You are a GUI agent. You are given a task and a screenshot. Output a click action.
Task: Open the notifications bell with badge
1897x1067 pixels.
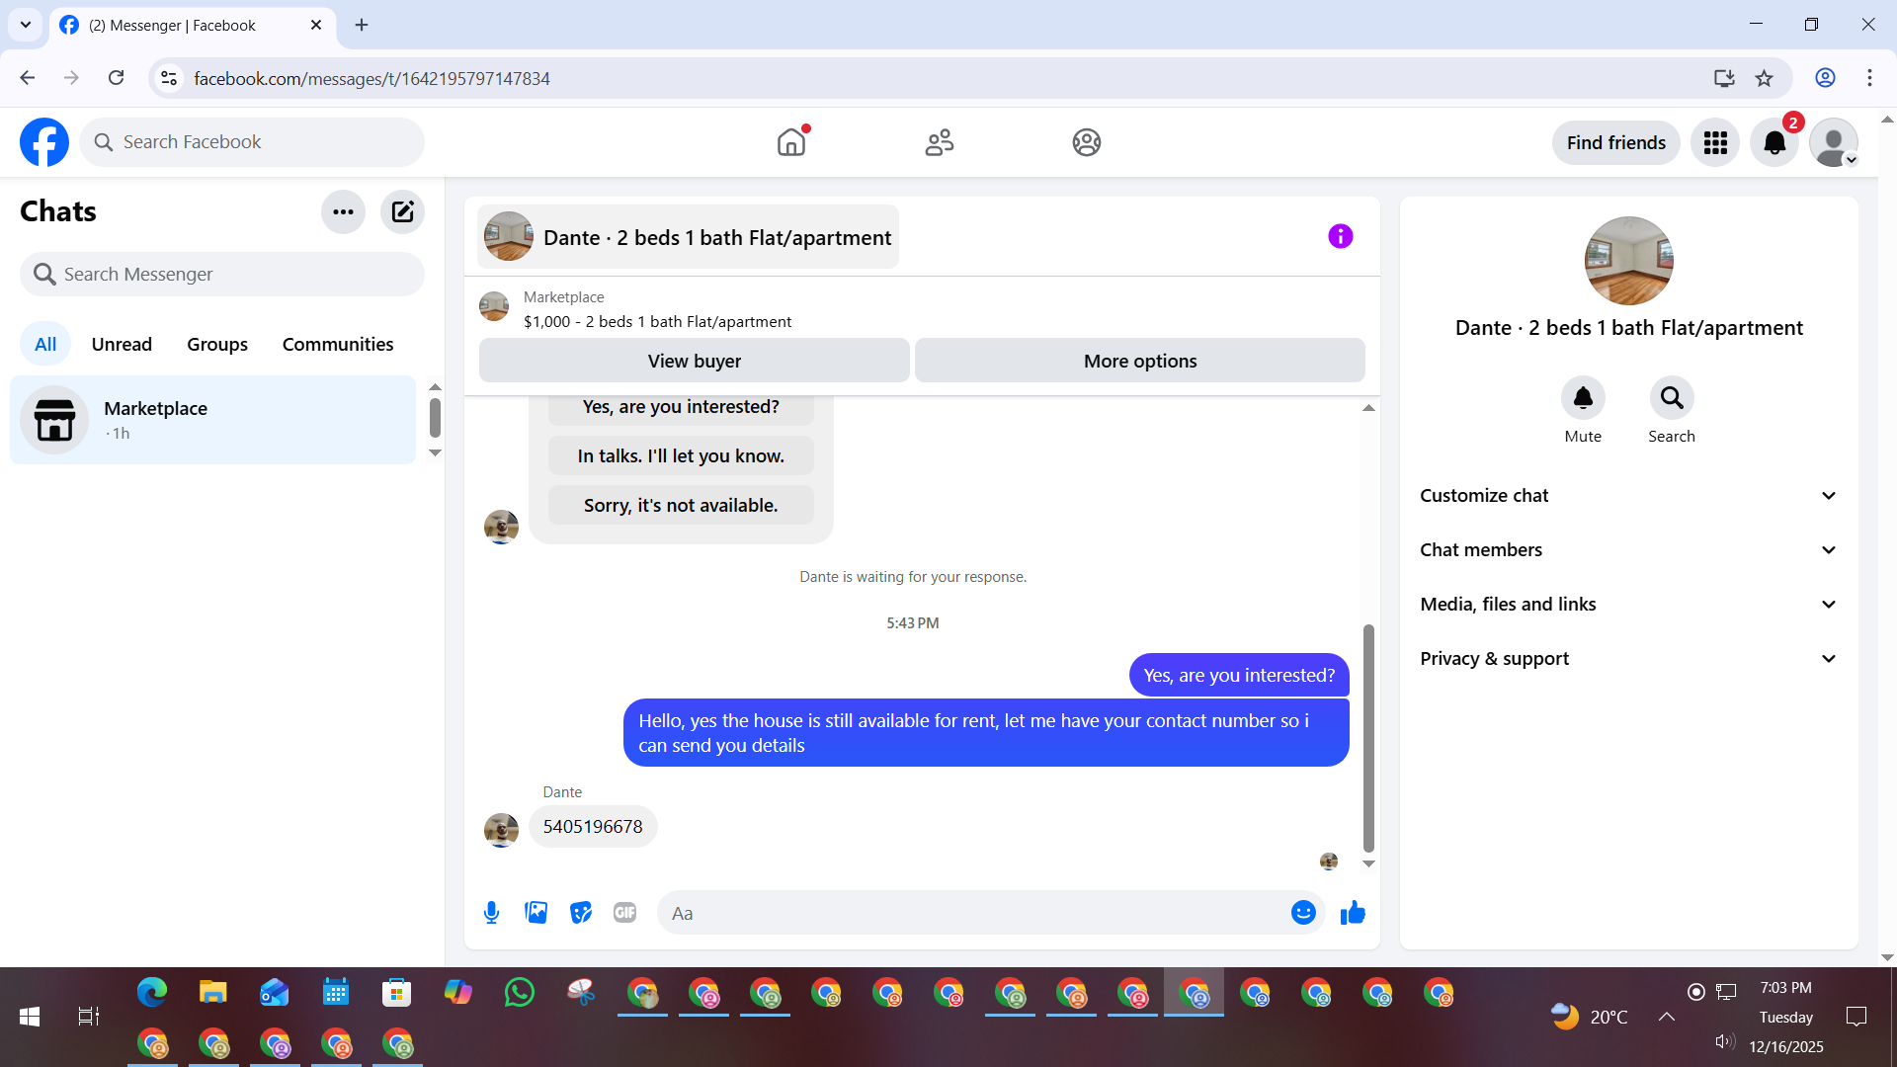1774,142
